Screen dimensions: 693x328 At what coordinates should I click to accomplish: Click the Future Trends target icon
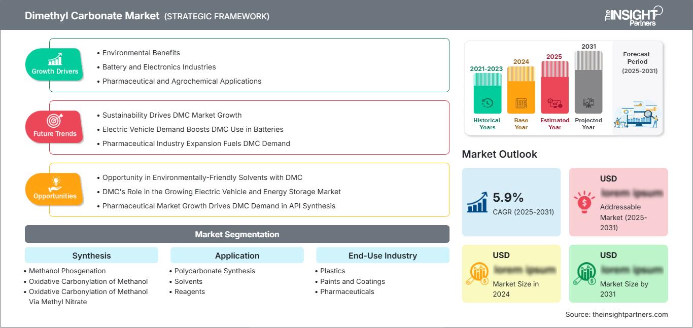[55, 121]
